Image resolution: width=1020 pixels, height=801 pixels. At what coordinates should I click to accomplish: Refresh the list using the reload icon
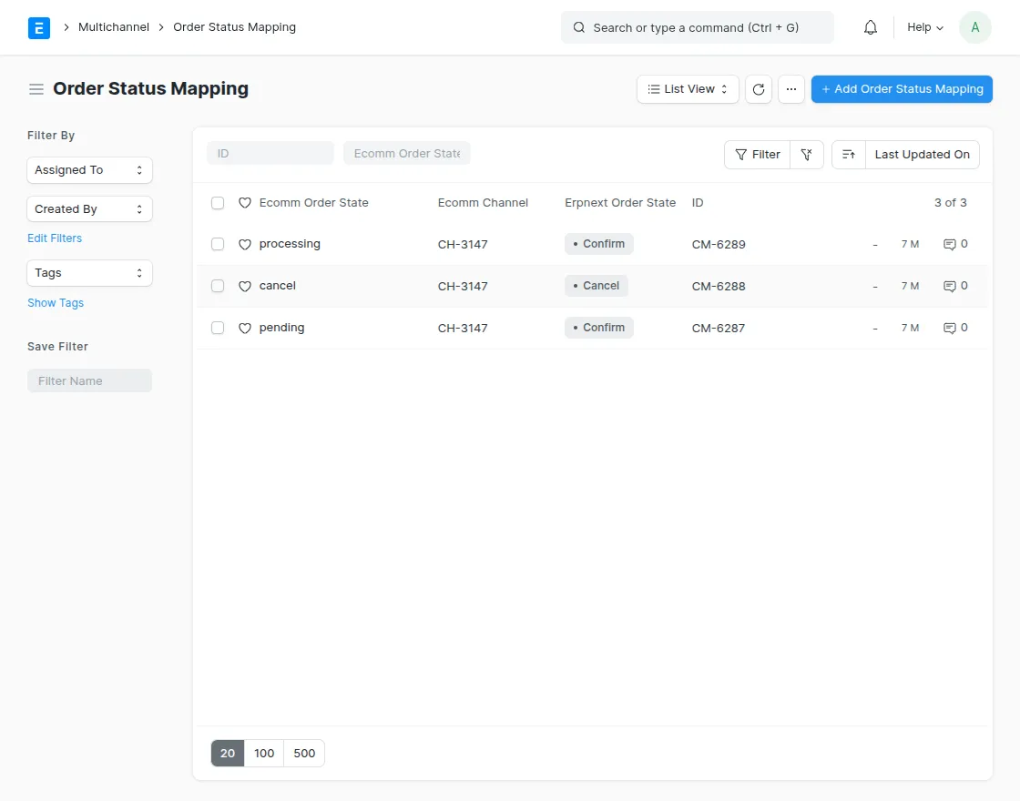[758, 88]
